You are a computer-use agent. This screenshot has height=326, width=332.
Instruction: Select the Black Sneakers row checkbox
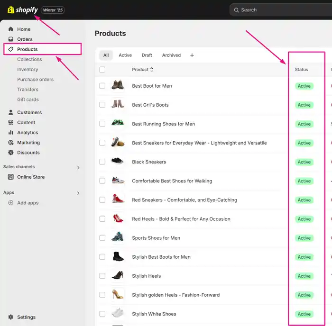102,162
